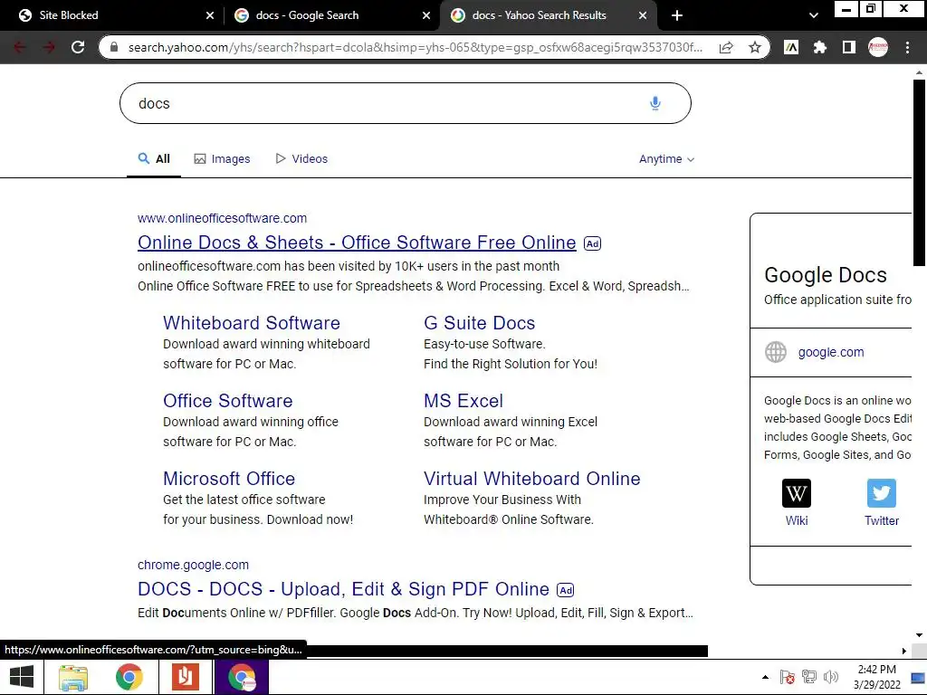The image size is (927, 695).
Task: Toggle the browser side panel icon
Action: [848, 47]
